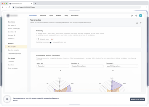Switch to the Interviews tab
Image resolution: width=149 pixels, height=107 pixels.
43,16
